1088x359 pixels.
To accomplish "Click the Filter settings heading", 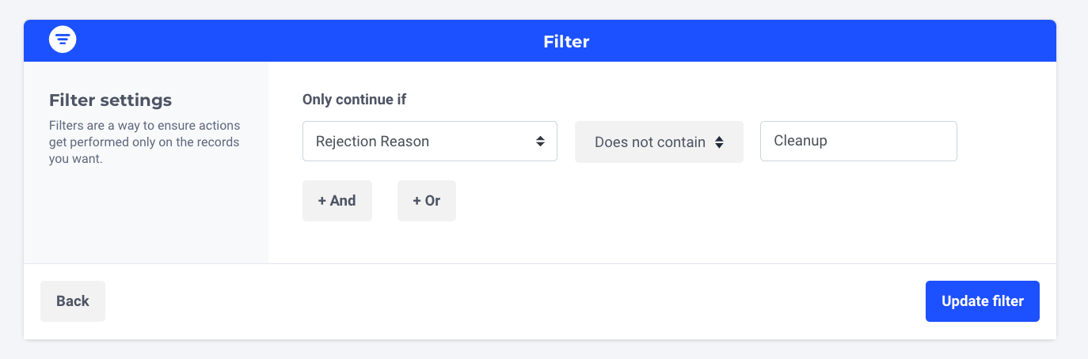I will [110, 100].
